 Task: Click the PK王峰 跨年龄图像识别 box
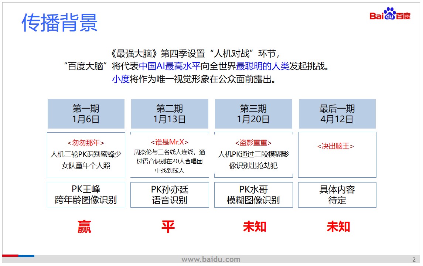pos(86,194)
